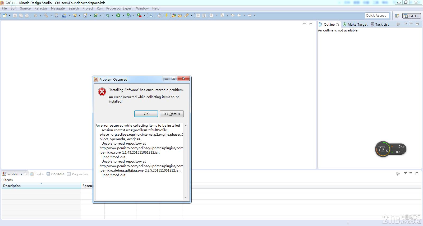The height and width of the screenshot is (226, 423).
Task: Toggle Skip All Breakpoints
Action: click(151, 15)
